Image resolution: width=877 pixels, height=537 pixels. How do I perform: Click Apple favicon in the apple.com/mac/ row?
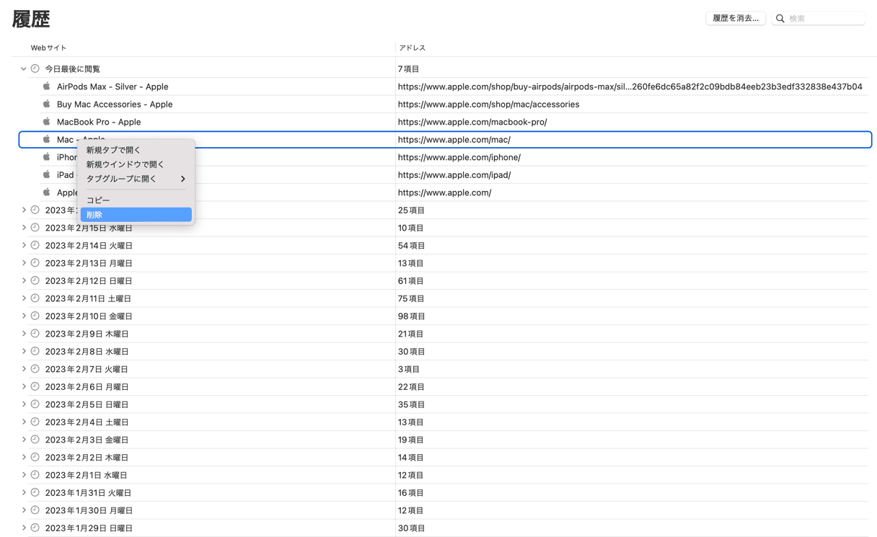47,139
